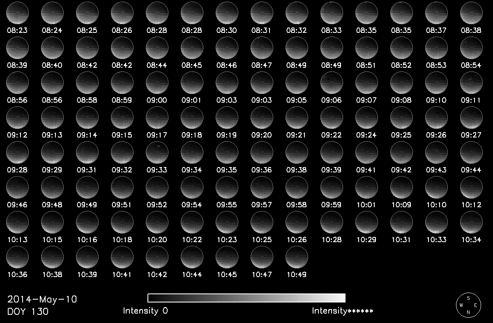Viewport: 493px width, 323px height.
Task: Click the disk image labeled 09:11
Action: pyautogui.click(x=471, y=82)
